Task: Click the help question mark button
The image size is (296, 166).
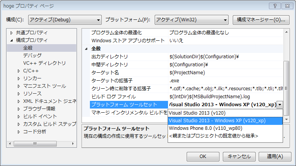Action: [274, 6]
